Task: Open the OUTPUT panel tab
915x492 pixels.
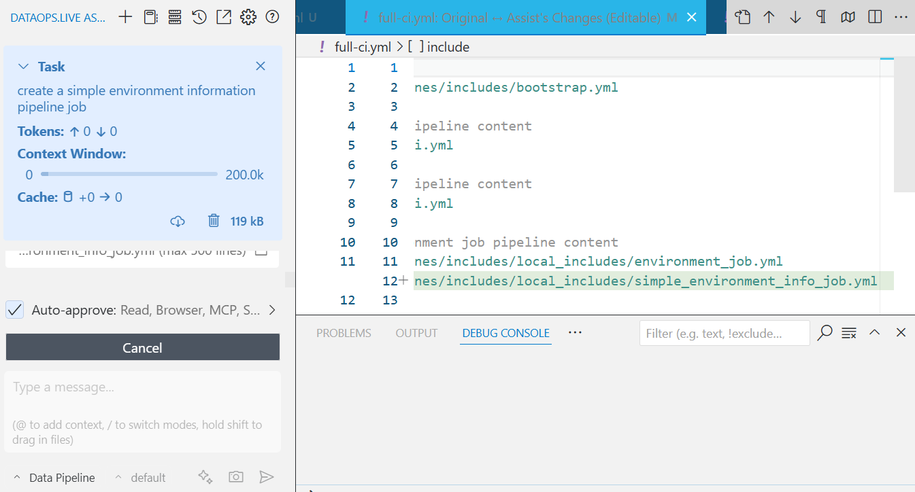Action: [416, 333]
